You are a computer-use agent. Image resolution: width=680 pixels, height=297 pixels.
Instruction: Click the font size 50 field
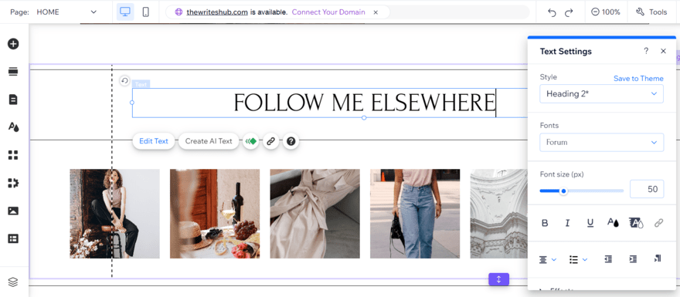pyautogui.click(x=647, y=189)
